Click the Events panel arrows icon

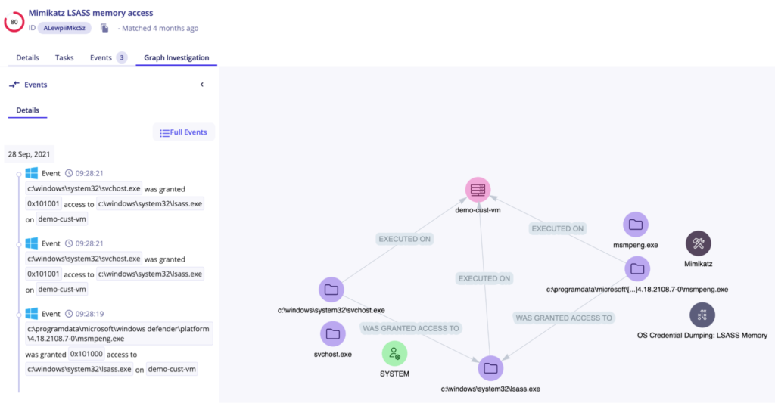pyautogui.click(x=14, y=85)
